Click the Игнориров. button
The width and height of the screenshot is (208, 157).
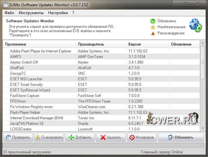[142, 137]
